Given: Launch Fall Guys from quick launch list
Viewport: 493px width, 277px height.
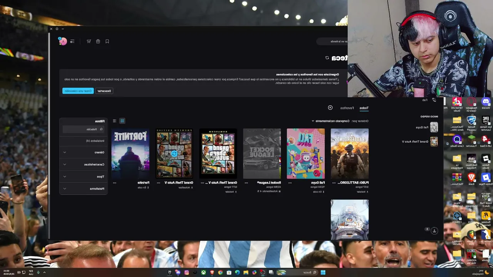Looking at the screenshot, I should [427, 127].
